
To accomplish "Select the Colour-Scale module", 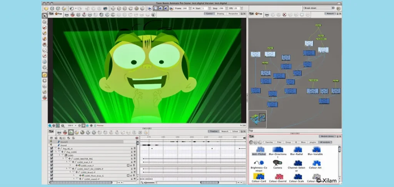I will click(x=297, y=178).
